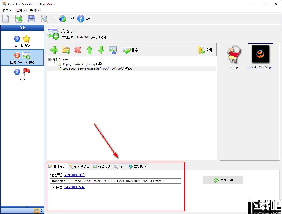Click the Save project floppy disk icon
The image size is (282, 214).
31,19
